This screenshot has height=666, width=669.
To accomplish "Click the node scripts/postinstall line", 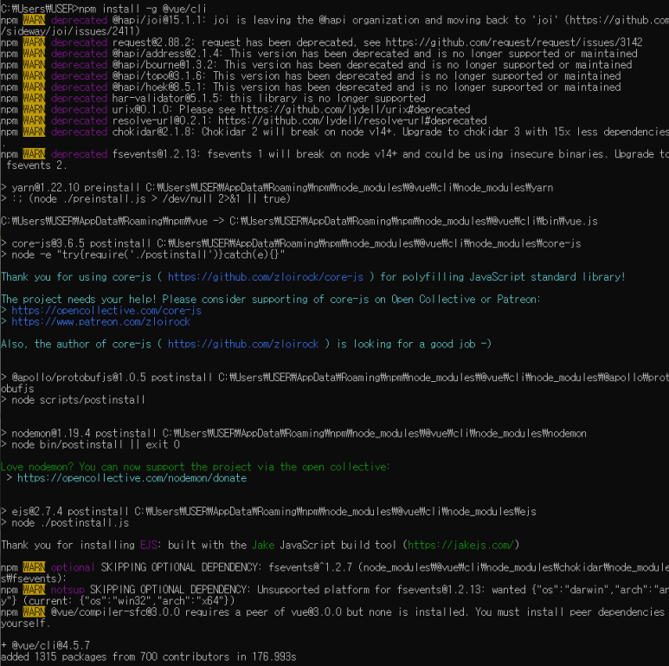I will click(x=73, y=399).
